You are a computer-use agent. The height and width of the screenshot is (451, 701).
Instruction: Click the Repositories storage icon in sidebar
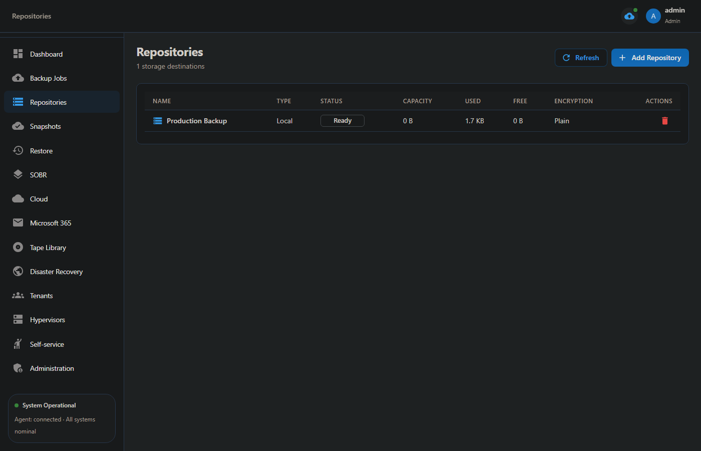point(18,102)
